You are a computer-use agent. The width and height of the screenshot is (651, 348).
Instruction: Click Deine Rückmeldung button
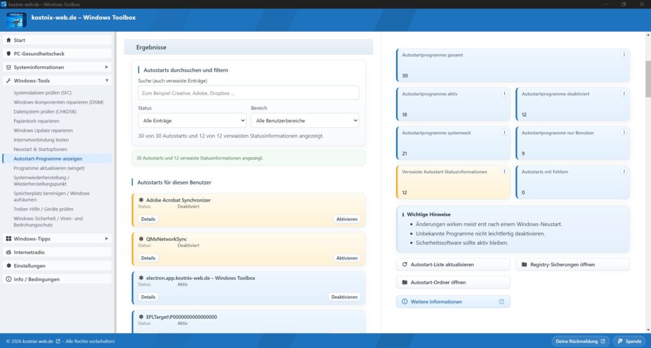(x=580, y=342)
